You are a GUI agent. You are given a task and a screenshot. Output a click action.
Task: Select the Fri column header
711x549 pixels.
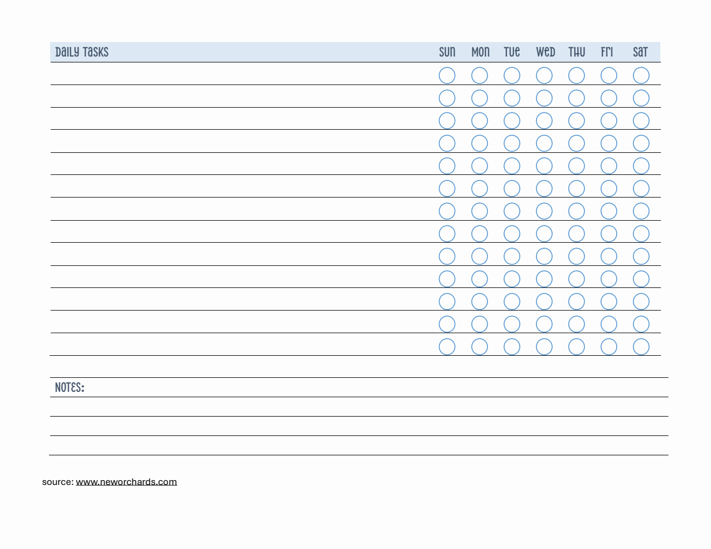tap(607, 52)
